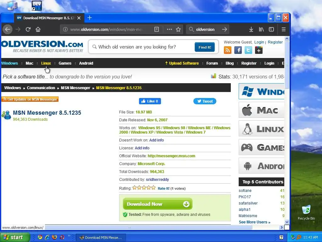Click the rating stars
The height and width of the screenshot is (242, 322).
click(x=144, y=188)
